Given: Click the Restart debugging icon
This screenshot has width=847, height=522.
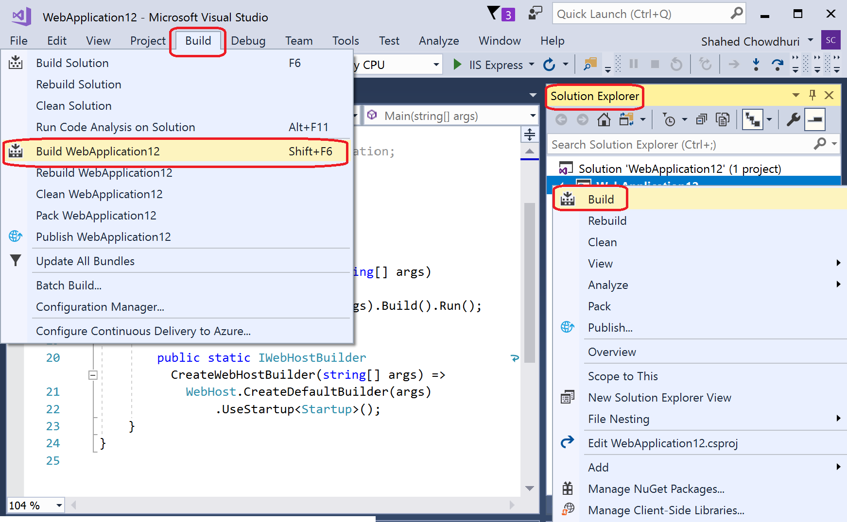Looking at the screenshot, I should point(676,64).
